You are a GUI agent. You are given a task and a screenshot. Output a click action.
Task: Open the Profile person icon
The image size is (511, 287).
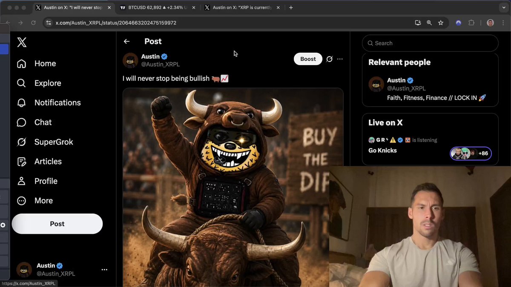(21, 181)
